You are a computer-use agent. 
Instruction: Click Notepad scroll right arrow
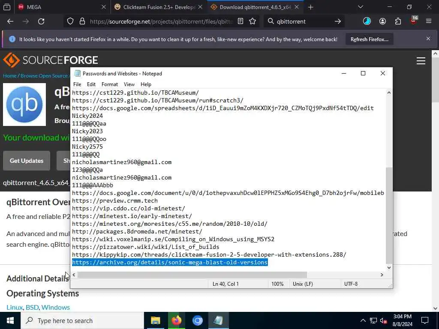click(x=382, y=275)
